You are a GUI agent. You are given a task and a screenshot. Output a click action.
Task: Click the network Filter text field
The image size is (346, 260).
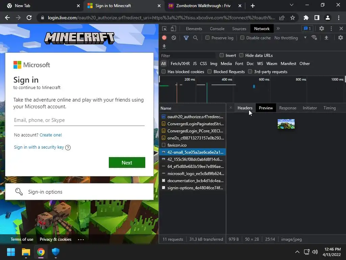(x=188, y=56)
